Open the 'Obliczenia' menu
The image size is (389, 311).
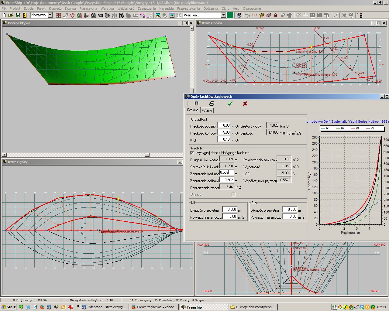pos(211,9)
